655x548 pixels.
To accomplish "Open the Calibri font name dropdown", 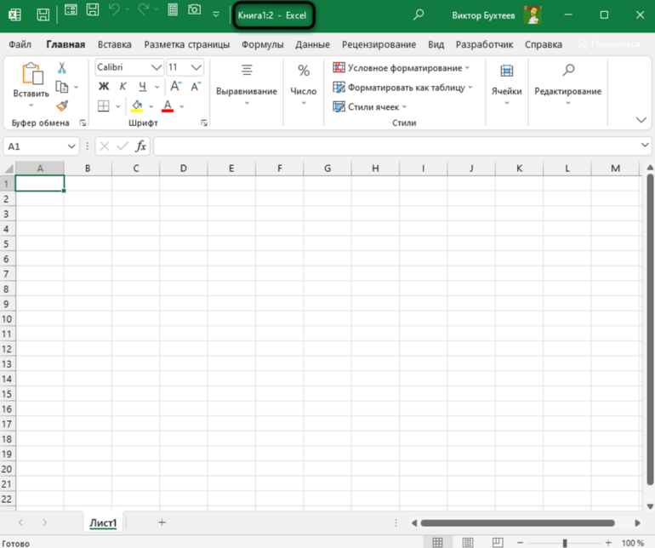I will click(156, 67).
